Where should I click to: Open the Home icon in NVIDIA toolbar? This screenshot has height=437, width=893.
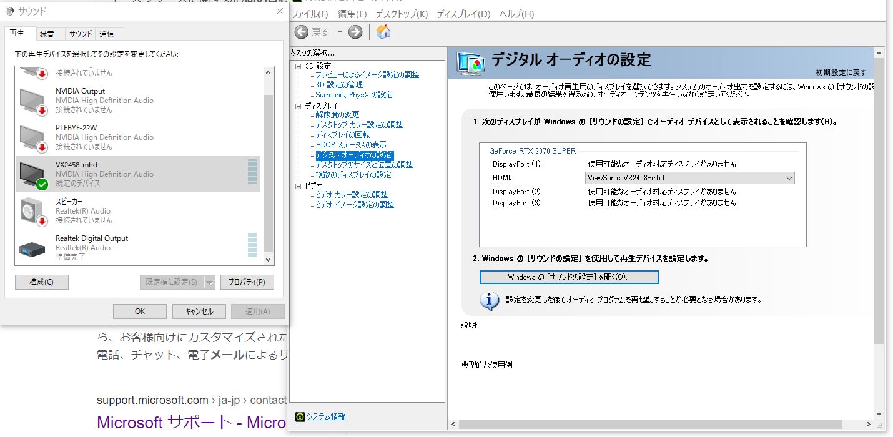pyautogui.click(x=383, y=32)
